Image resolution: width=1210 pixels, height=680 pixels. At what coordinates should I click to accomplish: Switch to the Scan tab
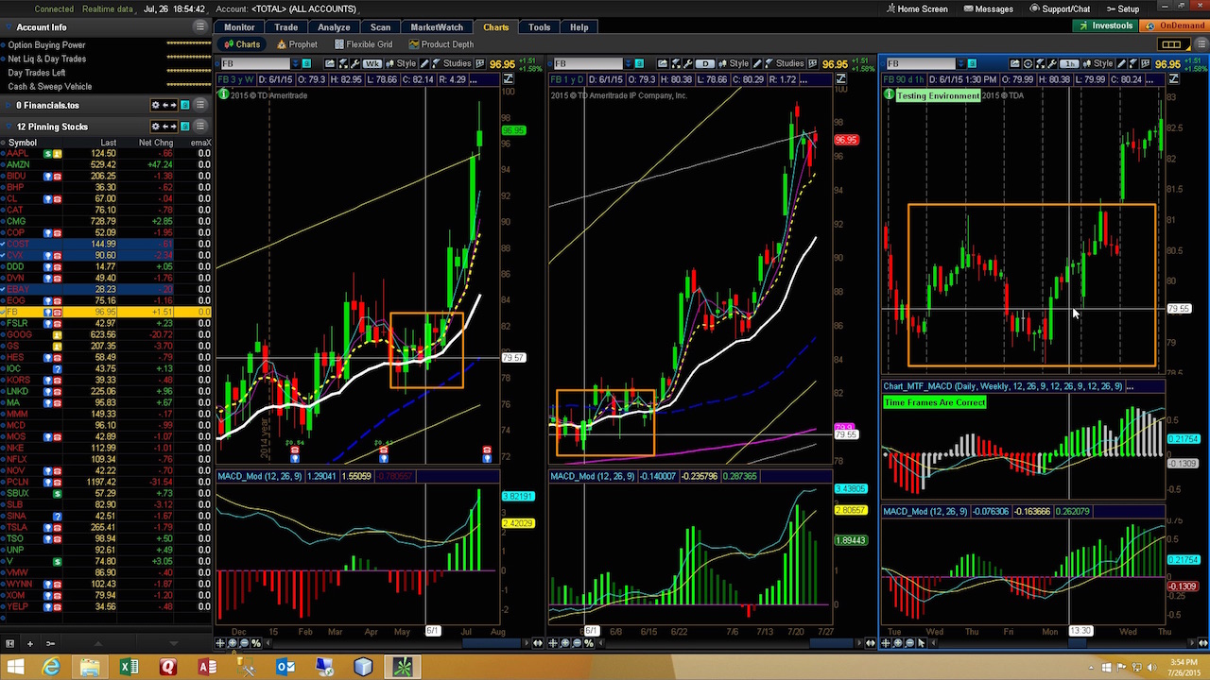(x=380, y=27)
